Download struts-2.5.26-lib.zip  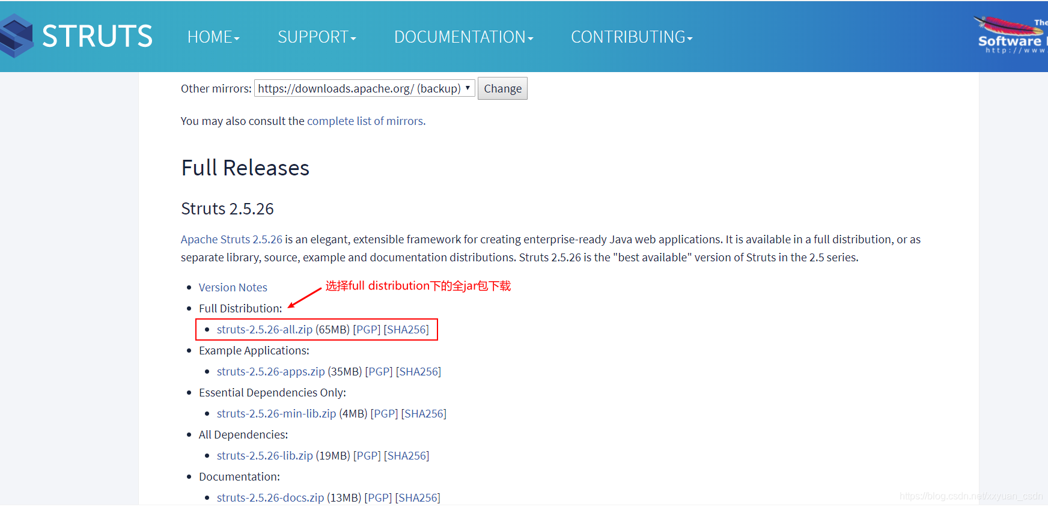[x=265, y=455]
